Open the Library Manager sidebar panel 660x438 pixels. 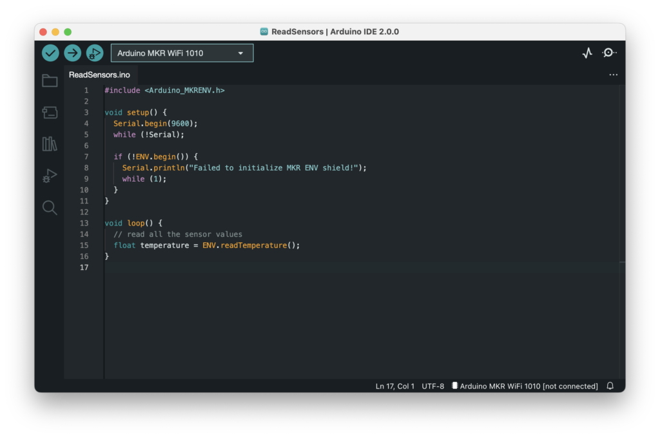50,144
